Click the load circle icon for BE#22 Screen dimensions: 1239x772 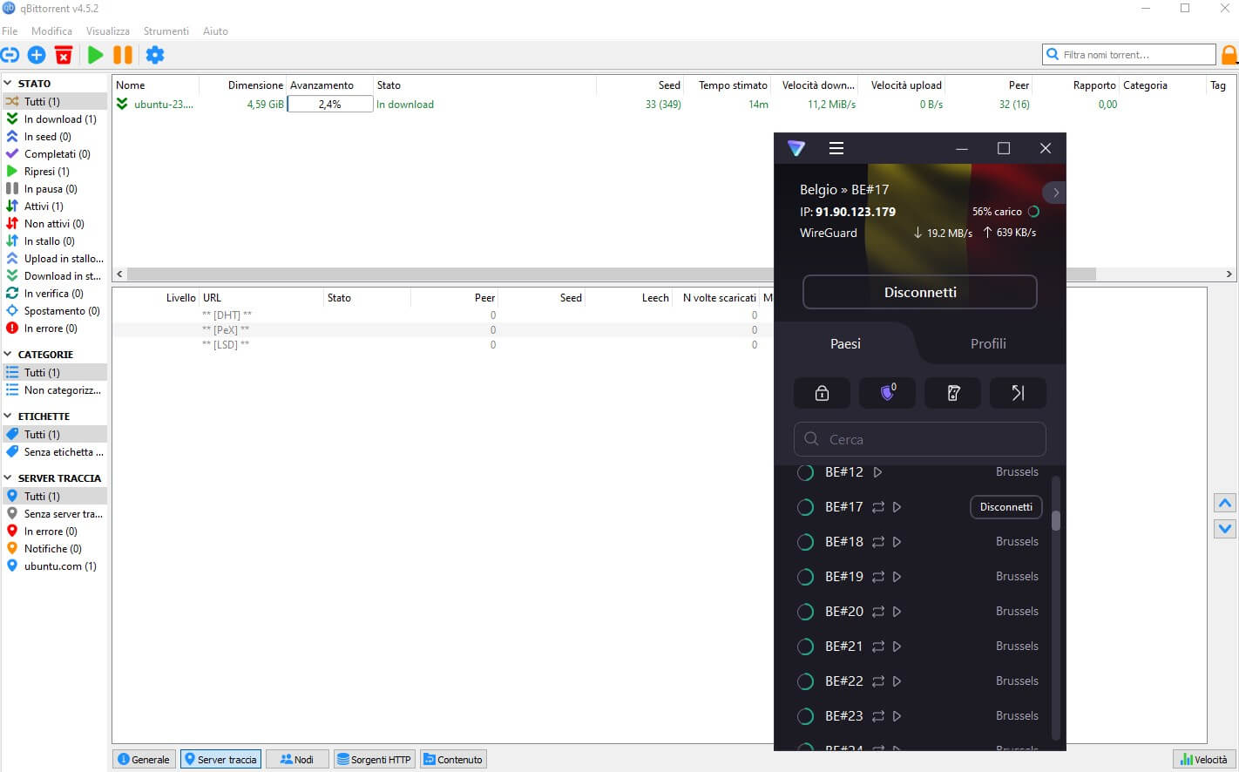click(x=806, y=681)
